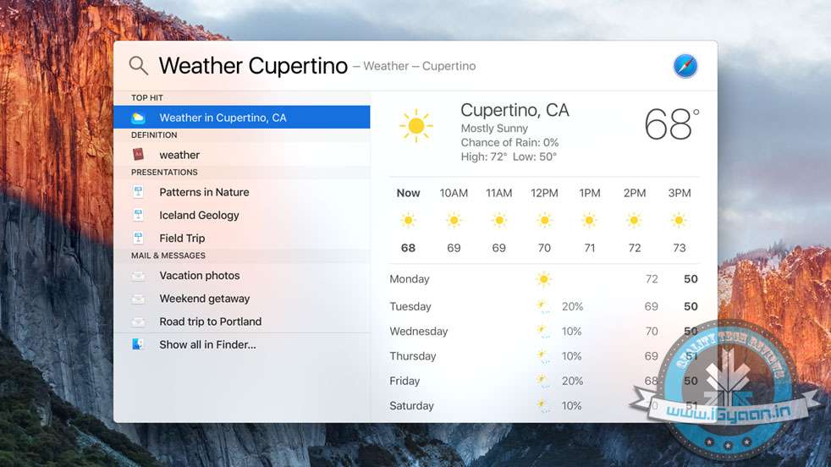Click the dictionary icon next to weather

pos(139,155)
